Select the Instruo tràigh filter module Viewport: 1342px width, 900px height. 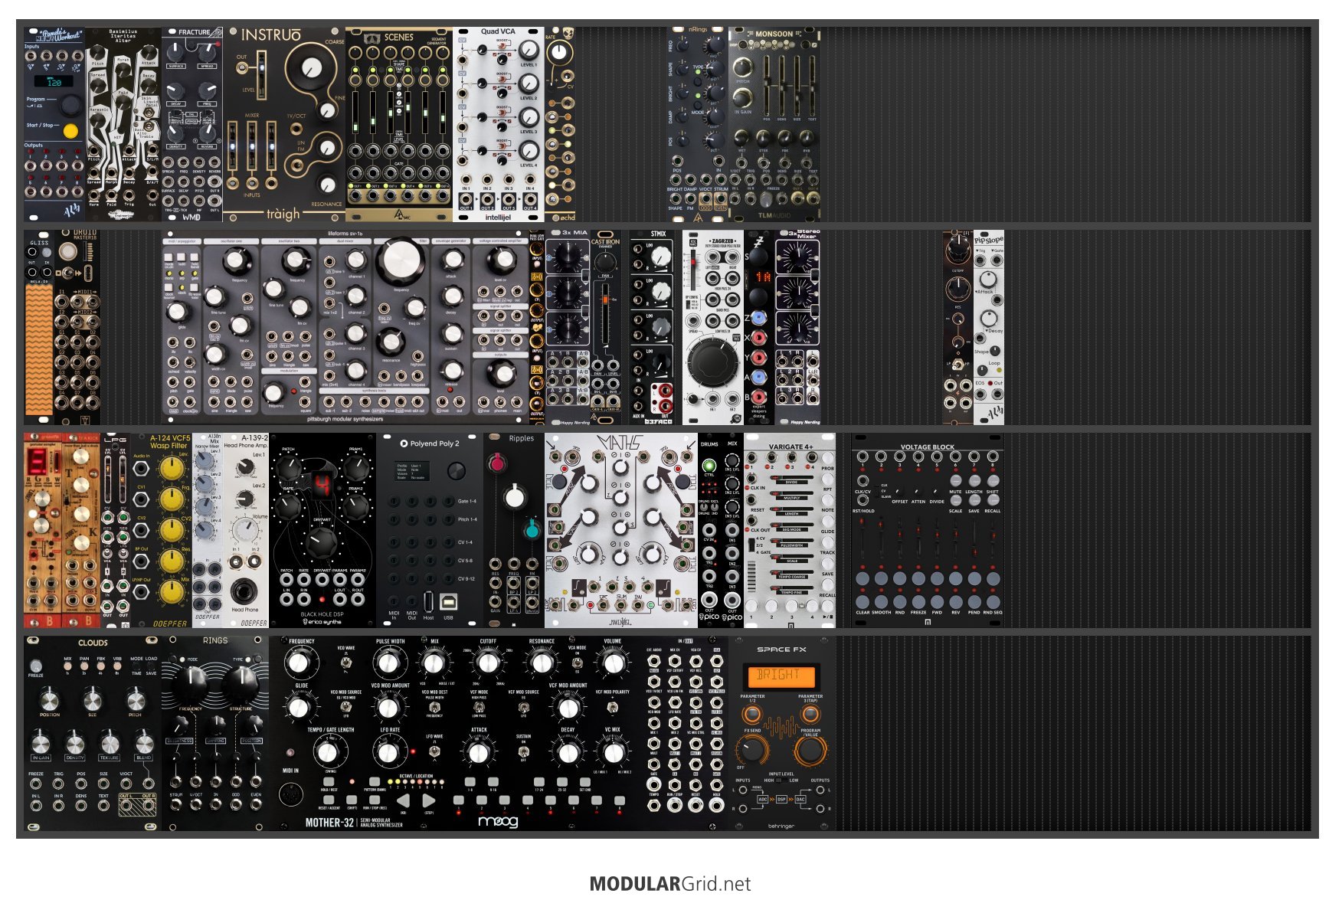283,125
